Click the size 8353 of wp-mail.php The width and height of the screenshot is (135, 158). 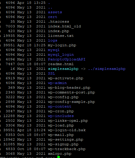tap(10, 135)
